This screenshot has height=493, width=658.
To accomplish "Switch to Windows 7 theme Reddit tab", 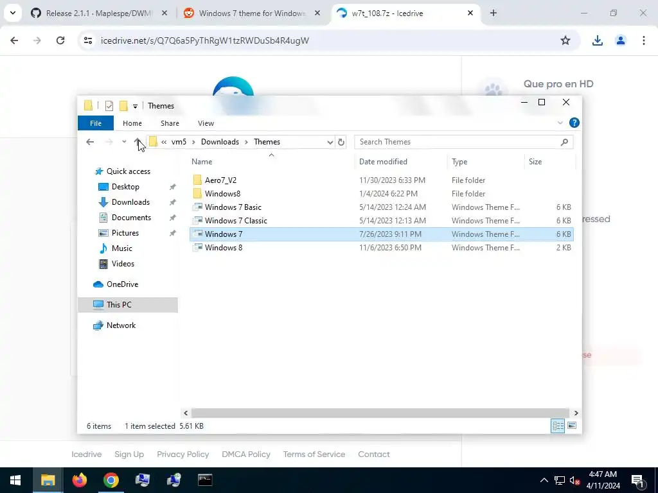I will click(x=252, y=13).
